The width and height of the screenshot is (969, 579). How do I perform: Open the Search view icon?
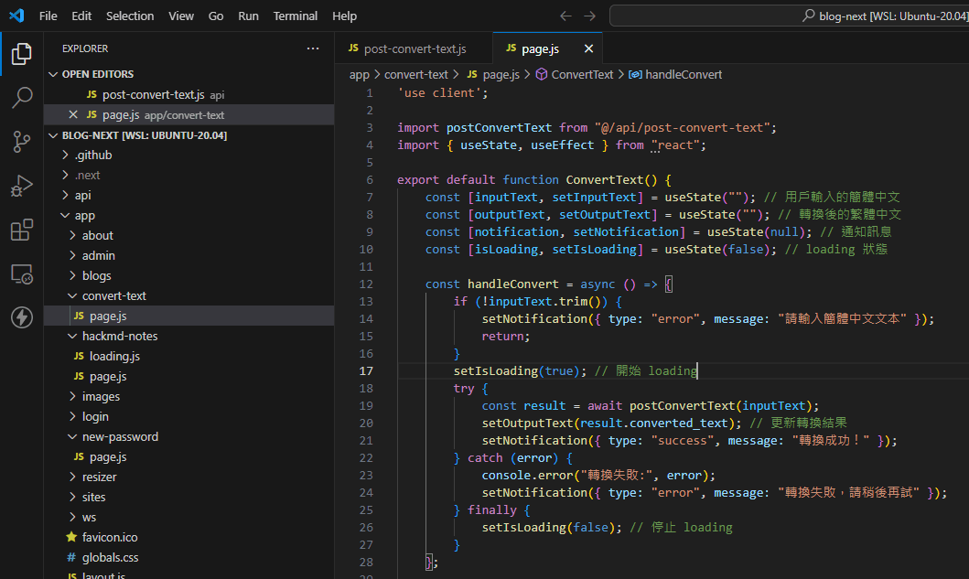coord(21,98)
